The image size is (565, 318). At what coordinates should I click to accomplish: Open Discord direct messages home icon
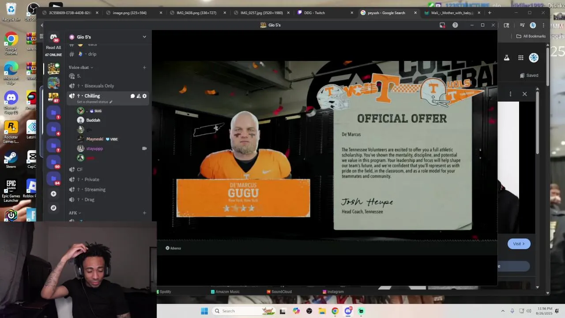click(x=53, y=37)
